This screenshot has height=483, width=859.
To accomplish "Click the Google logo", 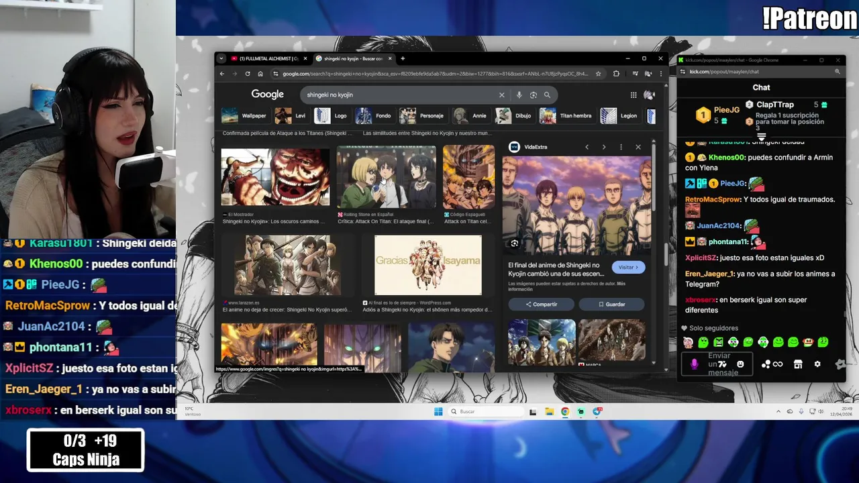I will tap(268, 95).
